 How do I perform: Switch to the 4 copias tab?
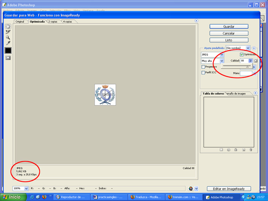point(67,21)
